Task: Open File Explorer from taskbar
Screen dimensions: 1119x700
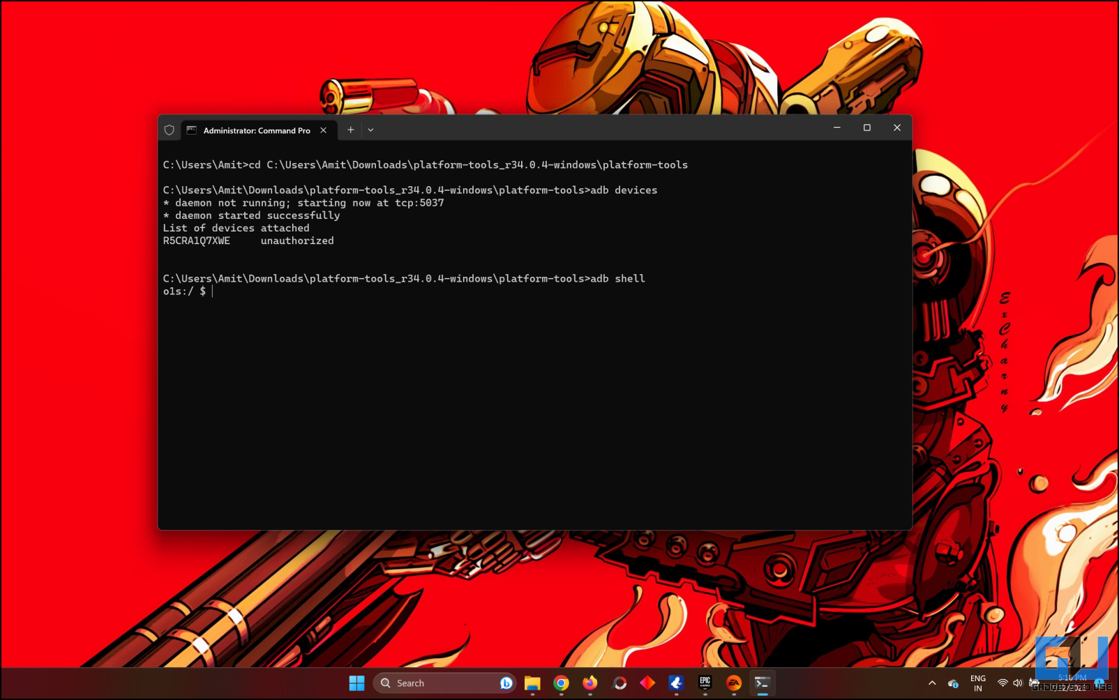Action: click(532, 683)
